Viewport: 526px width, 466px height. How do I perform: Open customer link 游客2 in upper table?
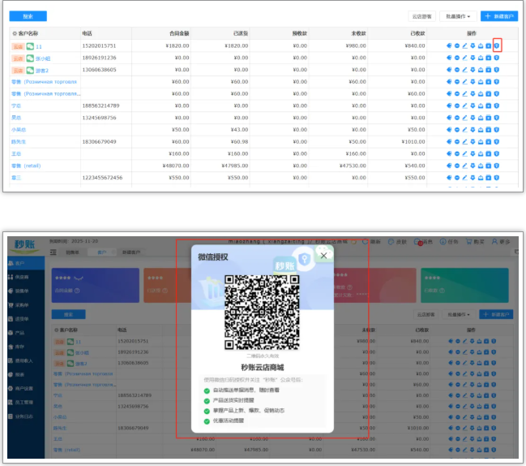coord(42,71)
